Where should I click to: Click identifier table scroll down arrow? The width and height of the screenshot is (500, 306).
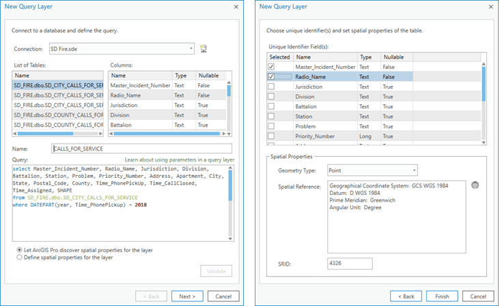tap(484, 142)
